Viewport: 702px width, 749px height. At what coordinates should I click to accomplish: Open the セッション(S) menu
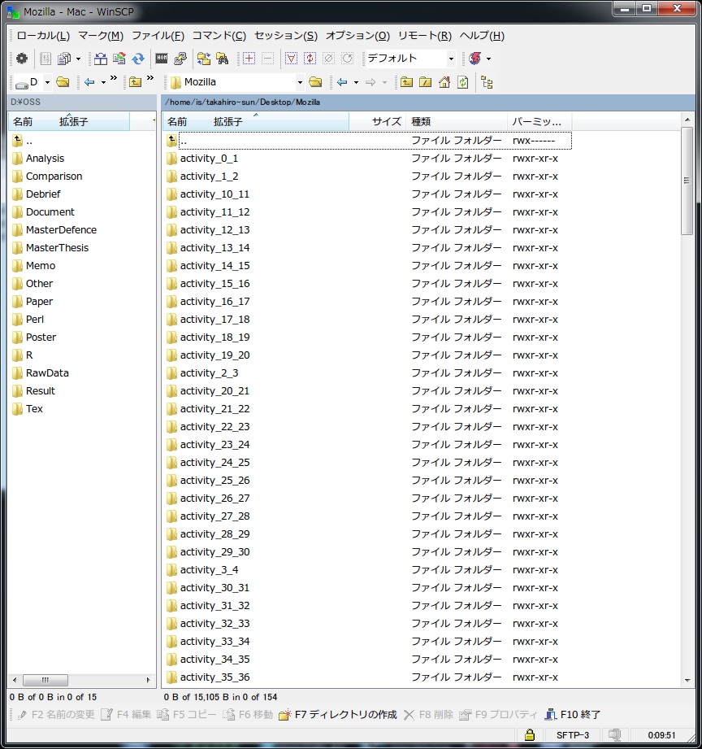pyautogui.click(x=286, y=36)
